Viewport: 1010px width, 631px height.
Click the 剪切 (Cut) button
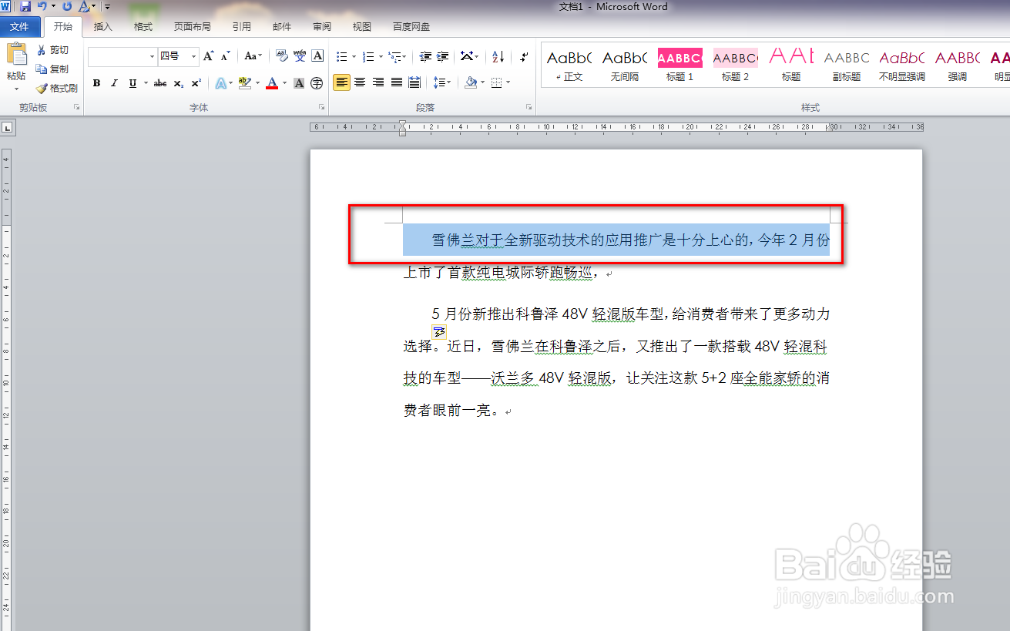click(53, 49)
